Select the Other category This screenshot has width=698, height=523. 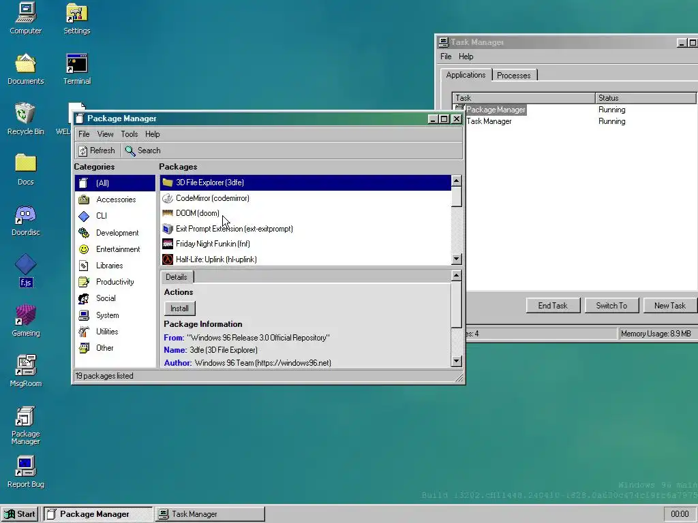tap(115, 348)
